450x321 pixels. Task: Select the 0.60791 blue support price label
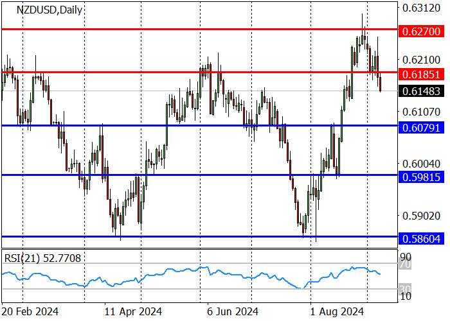pyautogui.click(x=421, y=128)
